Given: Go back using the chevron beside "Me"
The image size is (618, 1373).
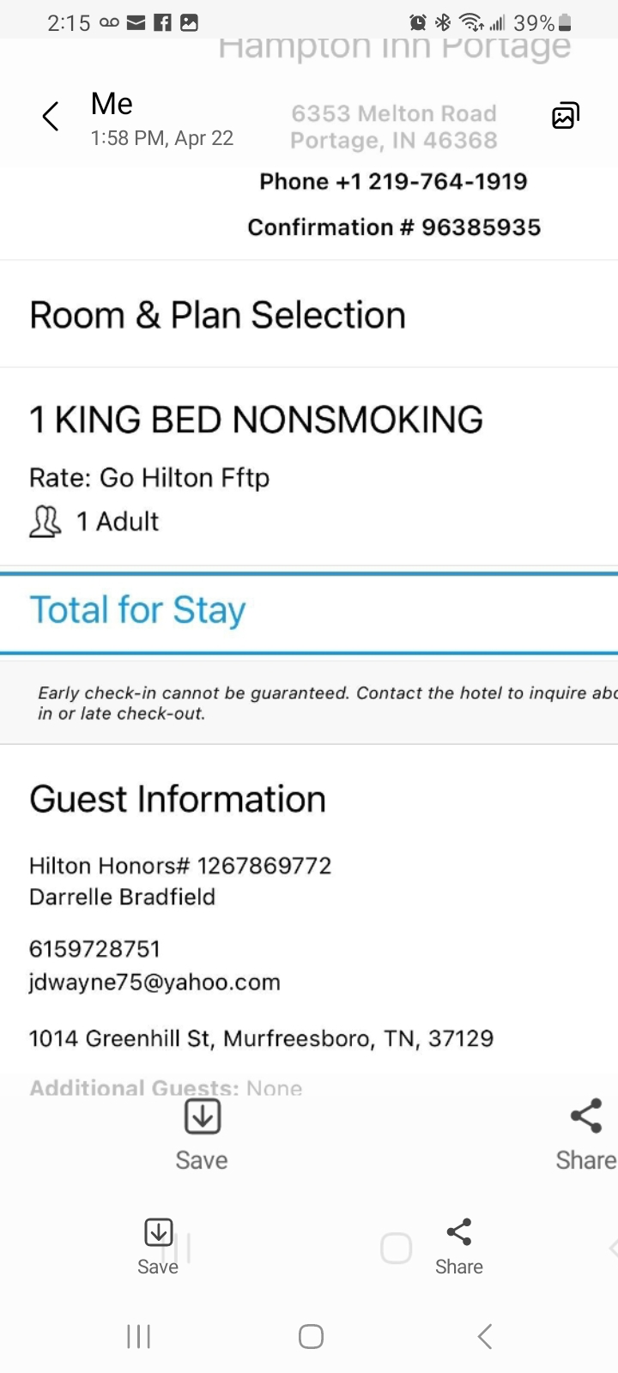Looking at the screenshot, I should click(51, 116).
